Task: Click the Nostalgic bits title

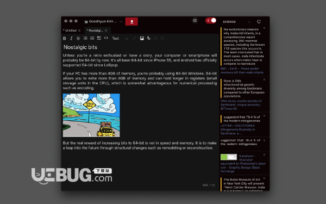Action: coord(80,47)
